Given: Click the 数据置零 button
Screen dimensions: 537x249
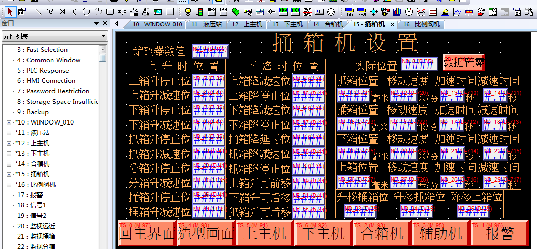Looking at the screenshot, I should [464, 63].
